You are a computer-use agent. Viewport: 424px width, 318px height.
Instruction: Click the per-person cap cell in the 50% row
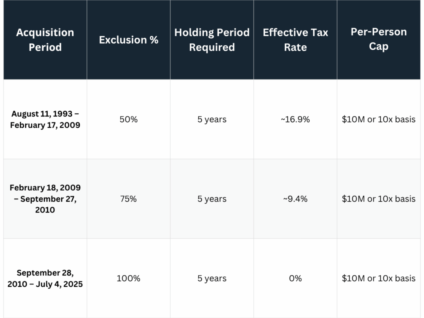[x=378, y=119]
